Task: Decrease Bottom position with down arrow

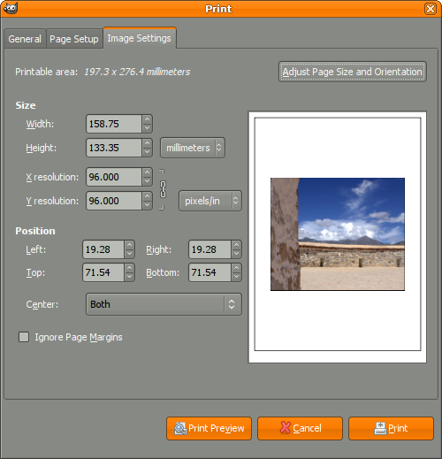Action: pyautogui.click(x=236, y=277)
